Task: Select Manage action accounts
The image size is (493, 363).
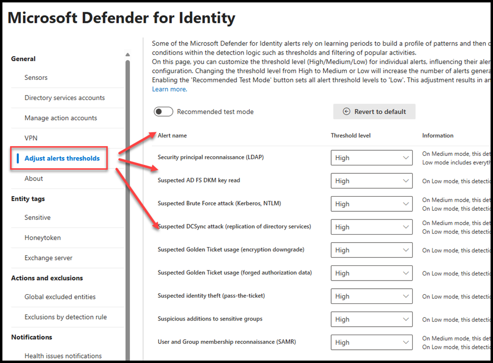Action: (61, 118)
